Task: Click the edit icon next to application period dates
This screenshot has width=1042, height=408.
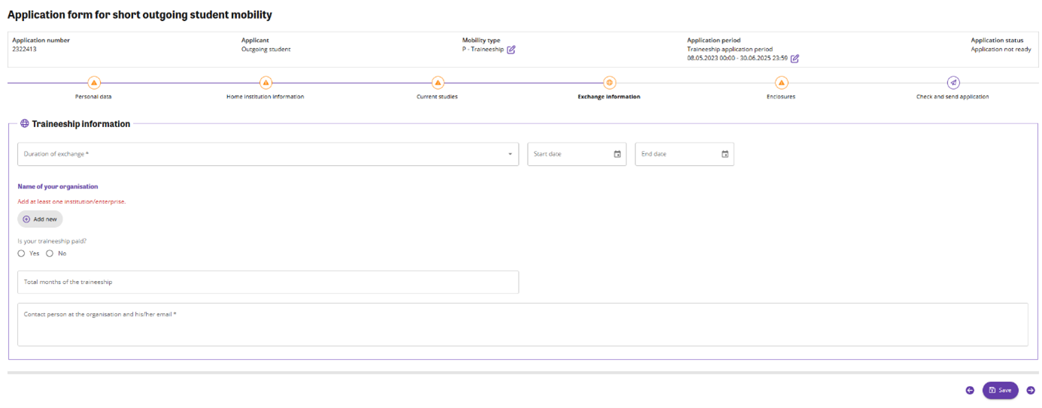Action: coord(795,59)
